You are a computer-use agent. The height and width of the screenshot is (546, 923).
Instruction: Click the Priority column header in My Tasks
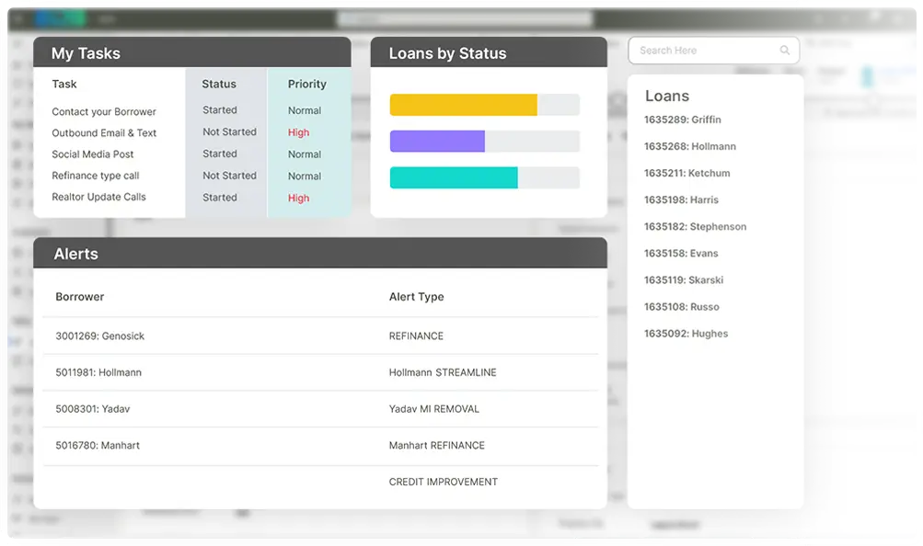click(306, 84)
